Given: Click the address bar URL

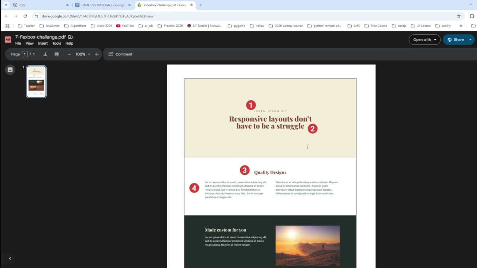Looking at the screenshot, I should point(98,16).
